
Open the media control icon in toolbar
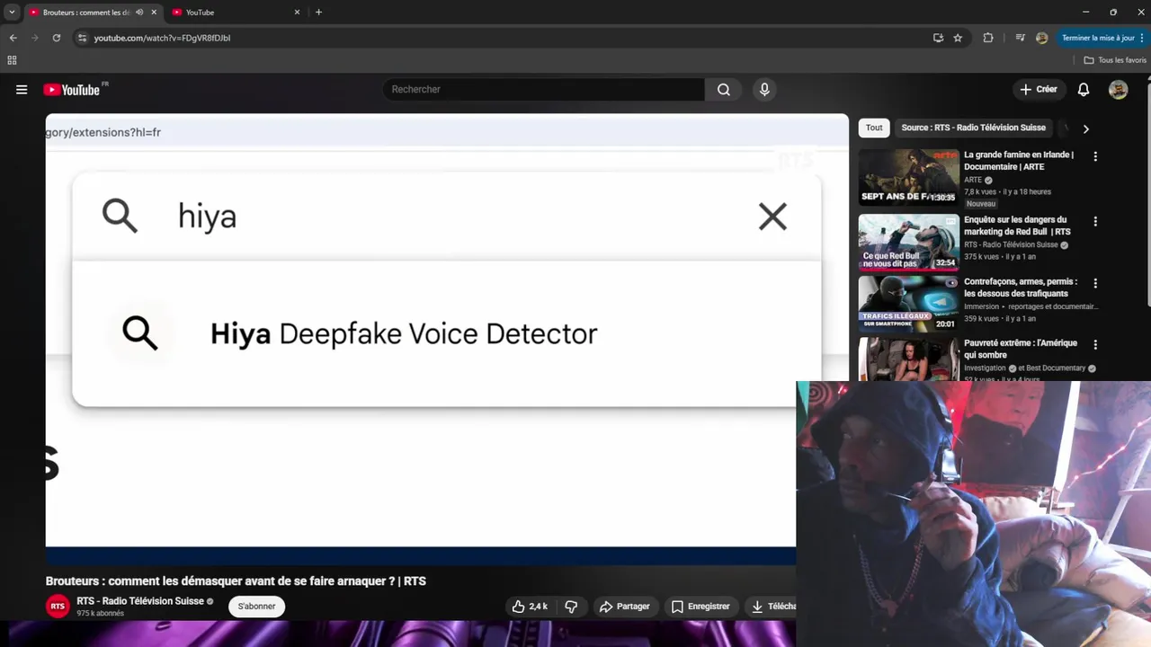click(x=1020, y=38)
